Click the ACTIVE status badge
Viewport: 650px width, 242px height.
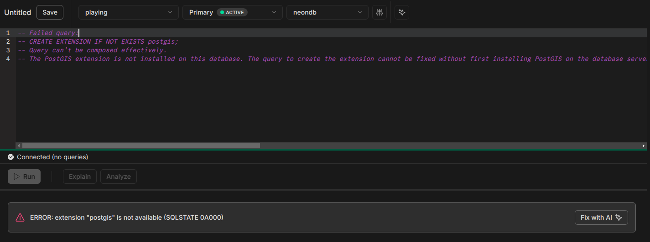[x=232, y=12]
